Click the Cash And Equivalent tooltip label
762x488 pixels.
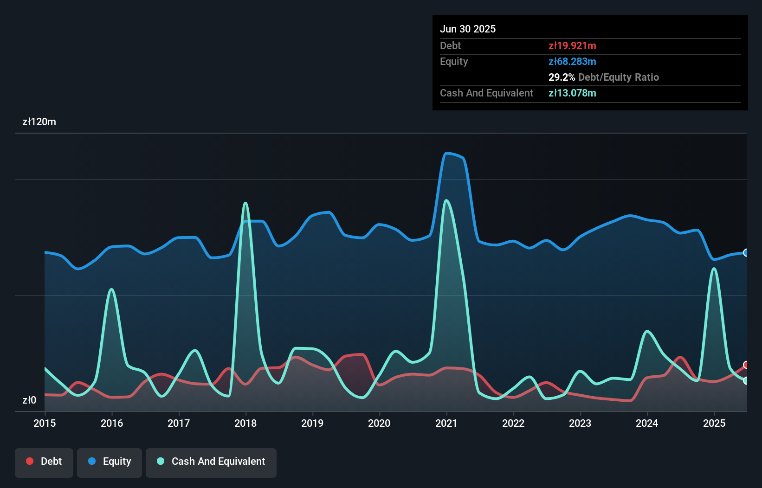point(486,93)
